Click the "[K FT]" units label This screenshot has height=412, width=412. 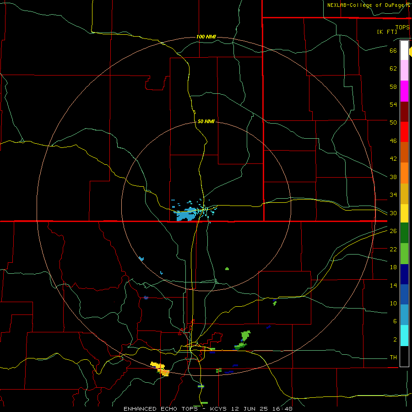(387, 32)
